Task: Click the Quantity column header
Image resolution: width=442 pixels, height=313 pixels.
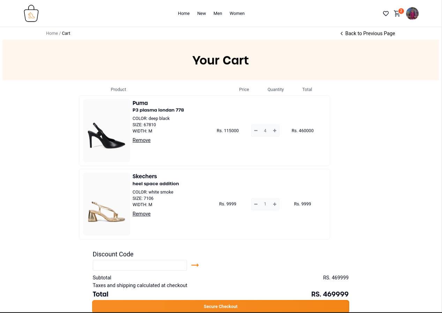Action: tap(276, 90)
